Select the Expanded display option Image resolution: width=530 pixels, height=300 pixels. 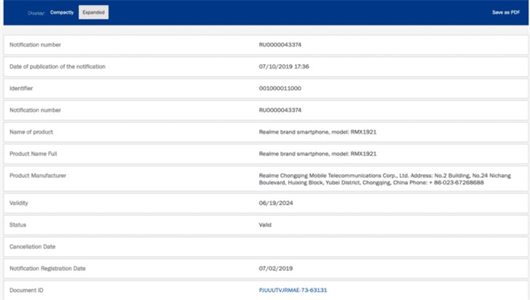(x=93, y=12)
